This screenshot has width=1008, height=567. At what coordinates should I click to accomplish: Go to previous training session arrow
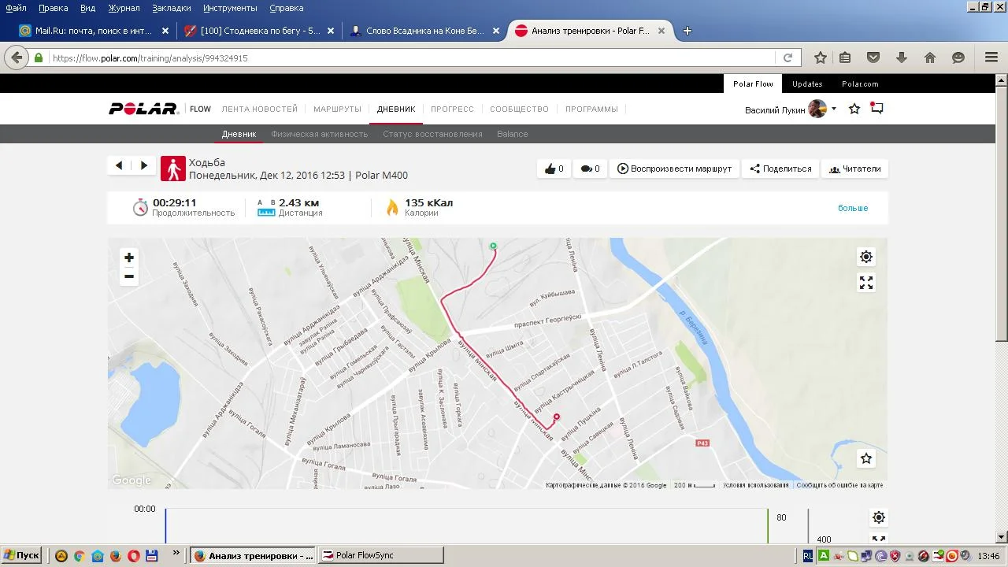[x=119, y=165]
